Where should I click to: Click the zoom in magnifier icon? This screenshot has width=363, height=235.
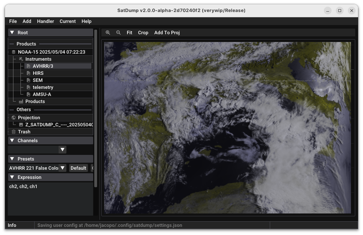(x=108, y=32)
